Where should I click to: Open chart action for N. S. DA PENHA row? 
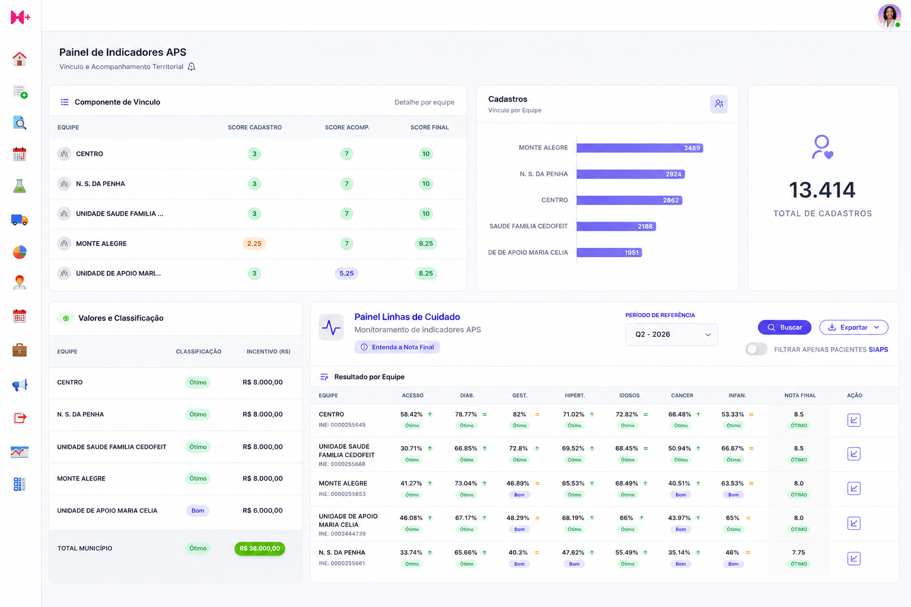(854, 558)
